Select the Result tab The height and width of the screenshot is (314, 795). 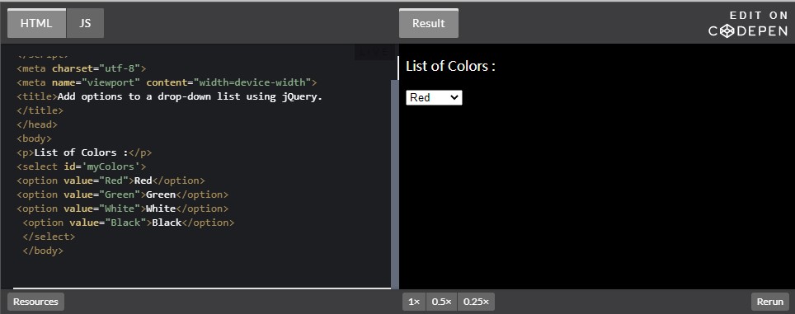[x=429, y=23]
